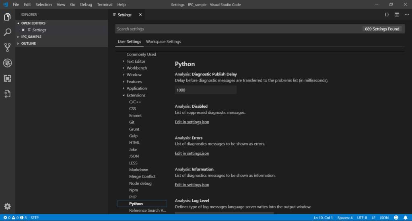The width and height of the screenshot is (412, 221).
Task: Switch to Workspace Settings tab
Action: [163, 41]
